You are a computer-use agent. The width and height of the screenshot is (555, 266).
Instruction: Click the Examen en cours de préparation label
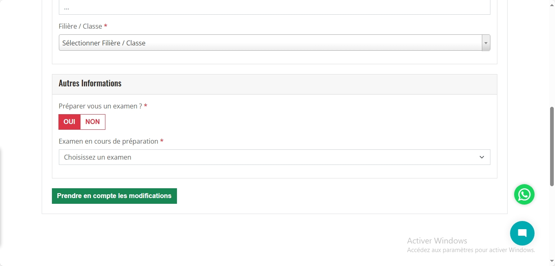click(x=108, y=141)
